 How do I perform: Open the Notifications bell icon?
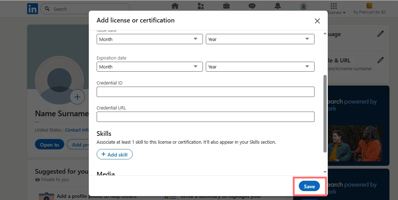[x=277, y=6]
